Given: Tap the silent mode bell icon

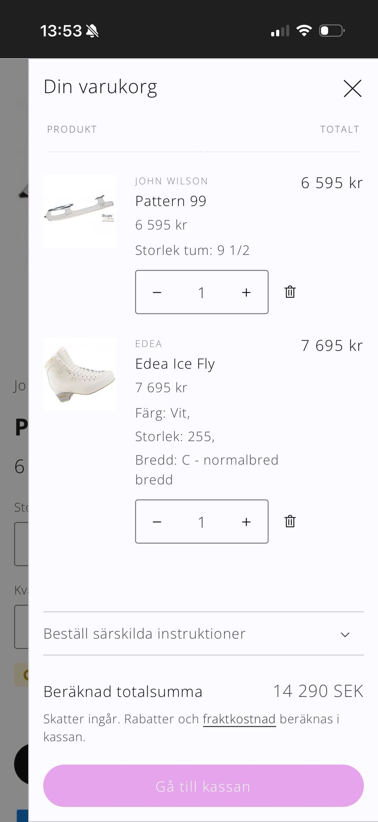Looking at the screenshot, I should pos(93,31).
